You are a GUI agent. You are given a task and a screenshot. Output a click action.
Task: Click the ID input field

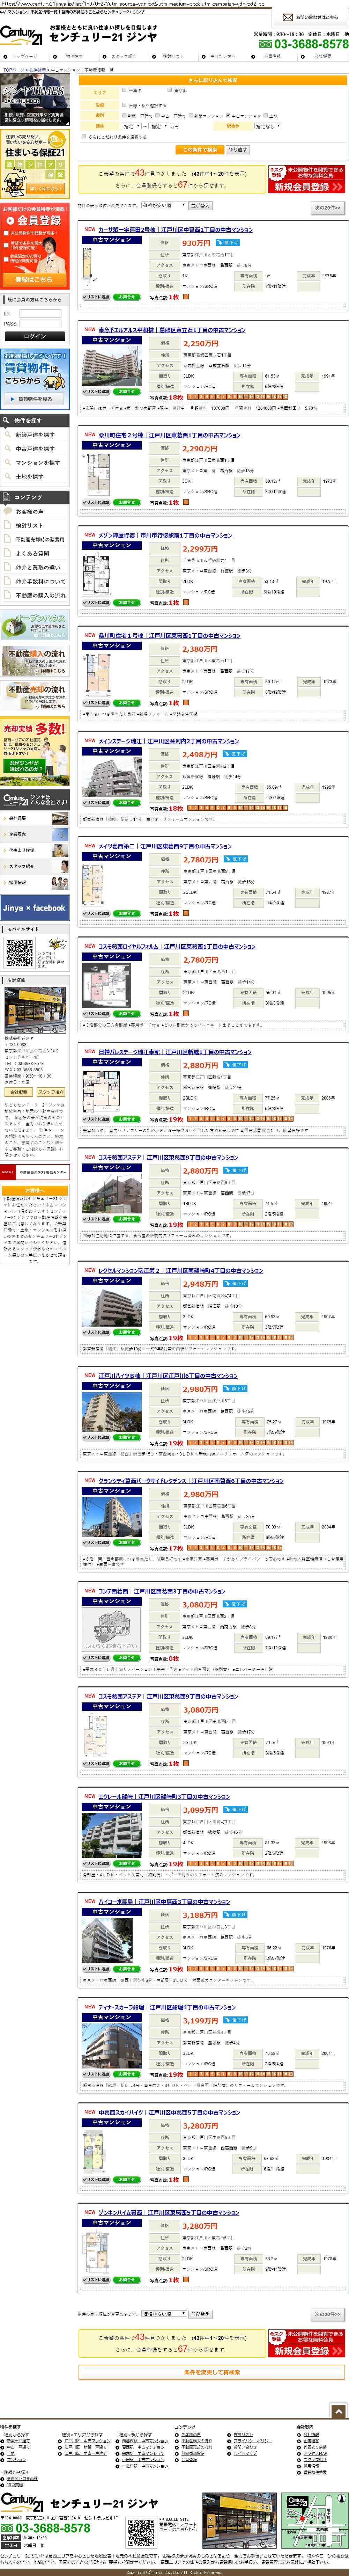coord(40,314)
